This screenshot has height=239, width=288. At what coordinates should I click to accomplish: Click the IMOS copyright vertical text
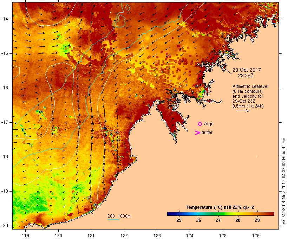point(283,181)
